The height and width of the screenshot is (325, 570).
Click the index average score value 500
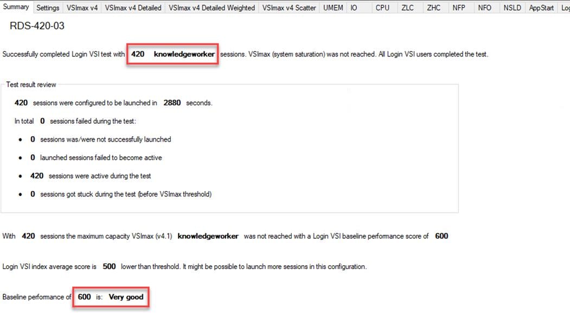click(109, 266)
